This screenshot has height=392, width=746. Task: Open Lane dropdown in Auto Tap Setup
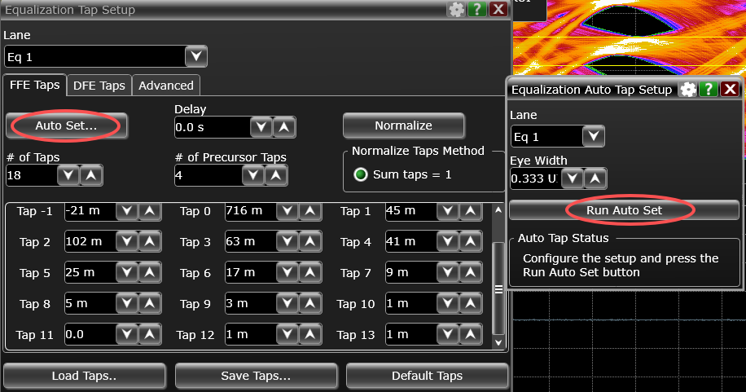point(594,137)
